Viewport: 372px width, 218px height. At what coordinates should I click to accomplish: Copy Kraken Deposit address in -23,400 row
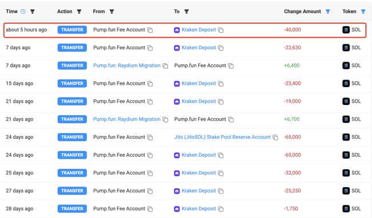[221, 84]
